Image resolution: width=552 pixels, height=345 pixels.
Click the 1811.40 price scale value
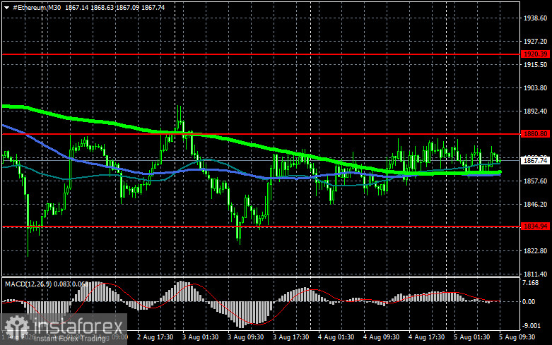click(x=536, y=274)
